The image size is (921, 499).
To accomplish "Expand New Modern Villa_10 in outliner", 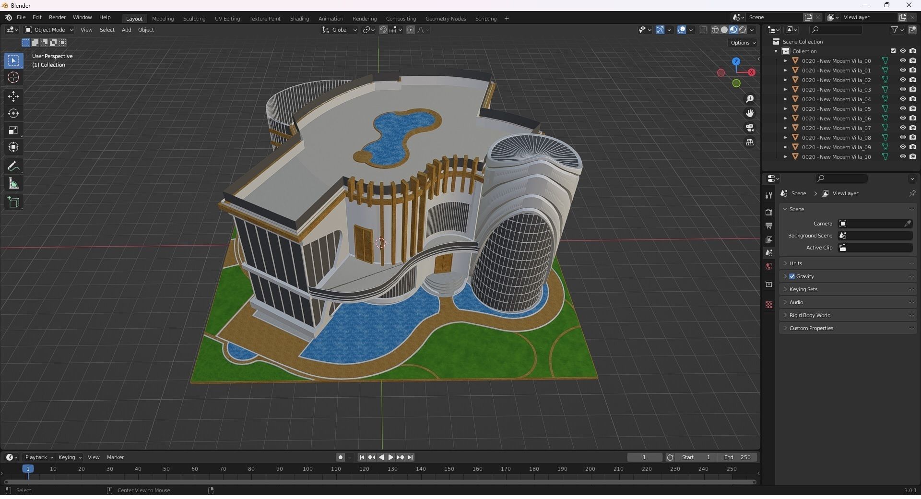I will (786, 157).
